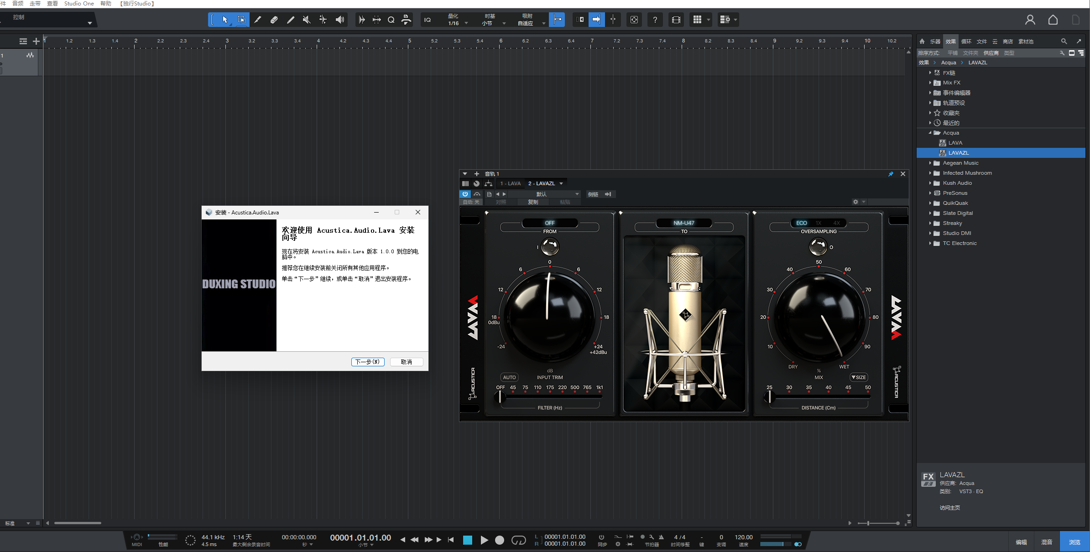Click the Record button in transport

pyautogui.click(x=500, y=540)
